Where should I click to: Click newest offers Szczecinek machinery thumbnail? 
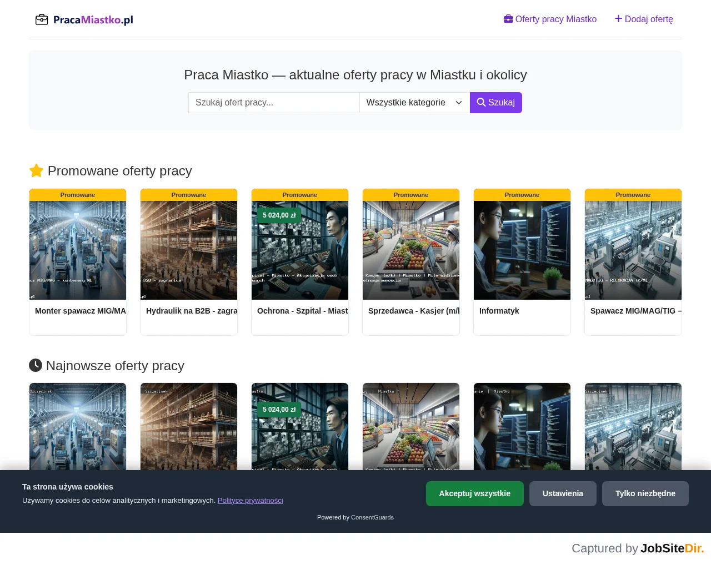pyautogui.click(x=633, y=427)
